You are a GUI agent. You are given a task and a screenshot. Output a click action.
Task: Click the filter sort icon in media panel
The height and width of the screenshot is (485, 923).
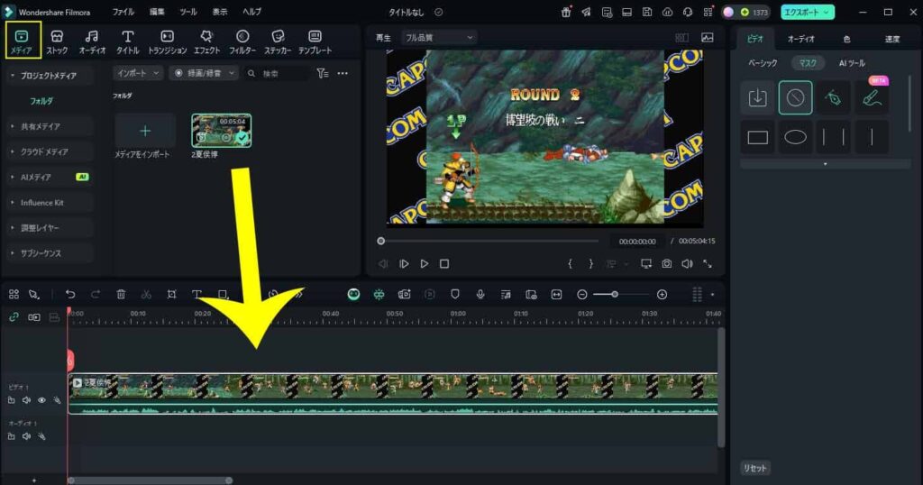pyautogui.click(x=322, y=74)
